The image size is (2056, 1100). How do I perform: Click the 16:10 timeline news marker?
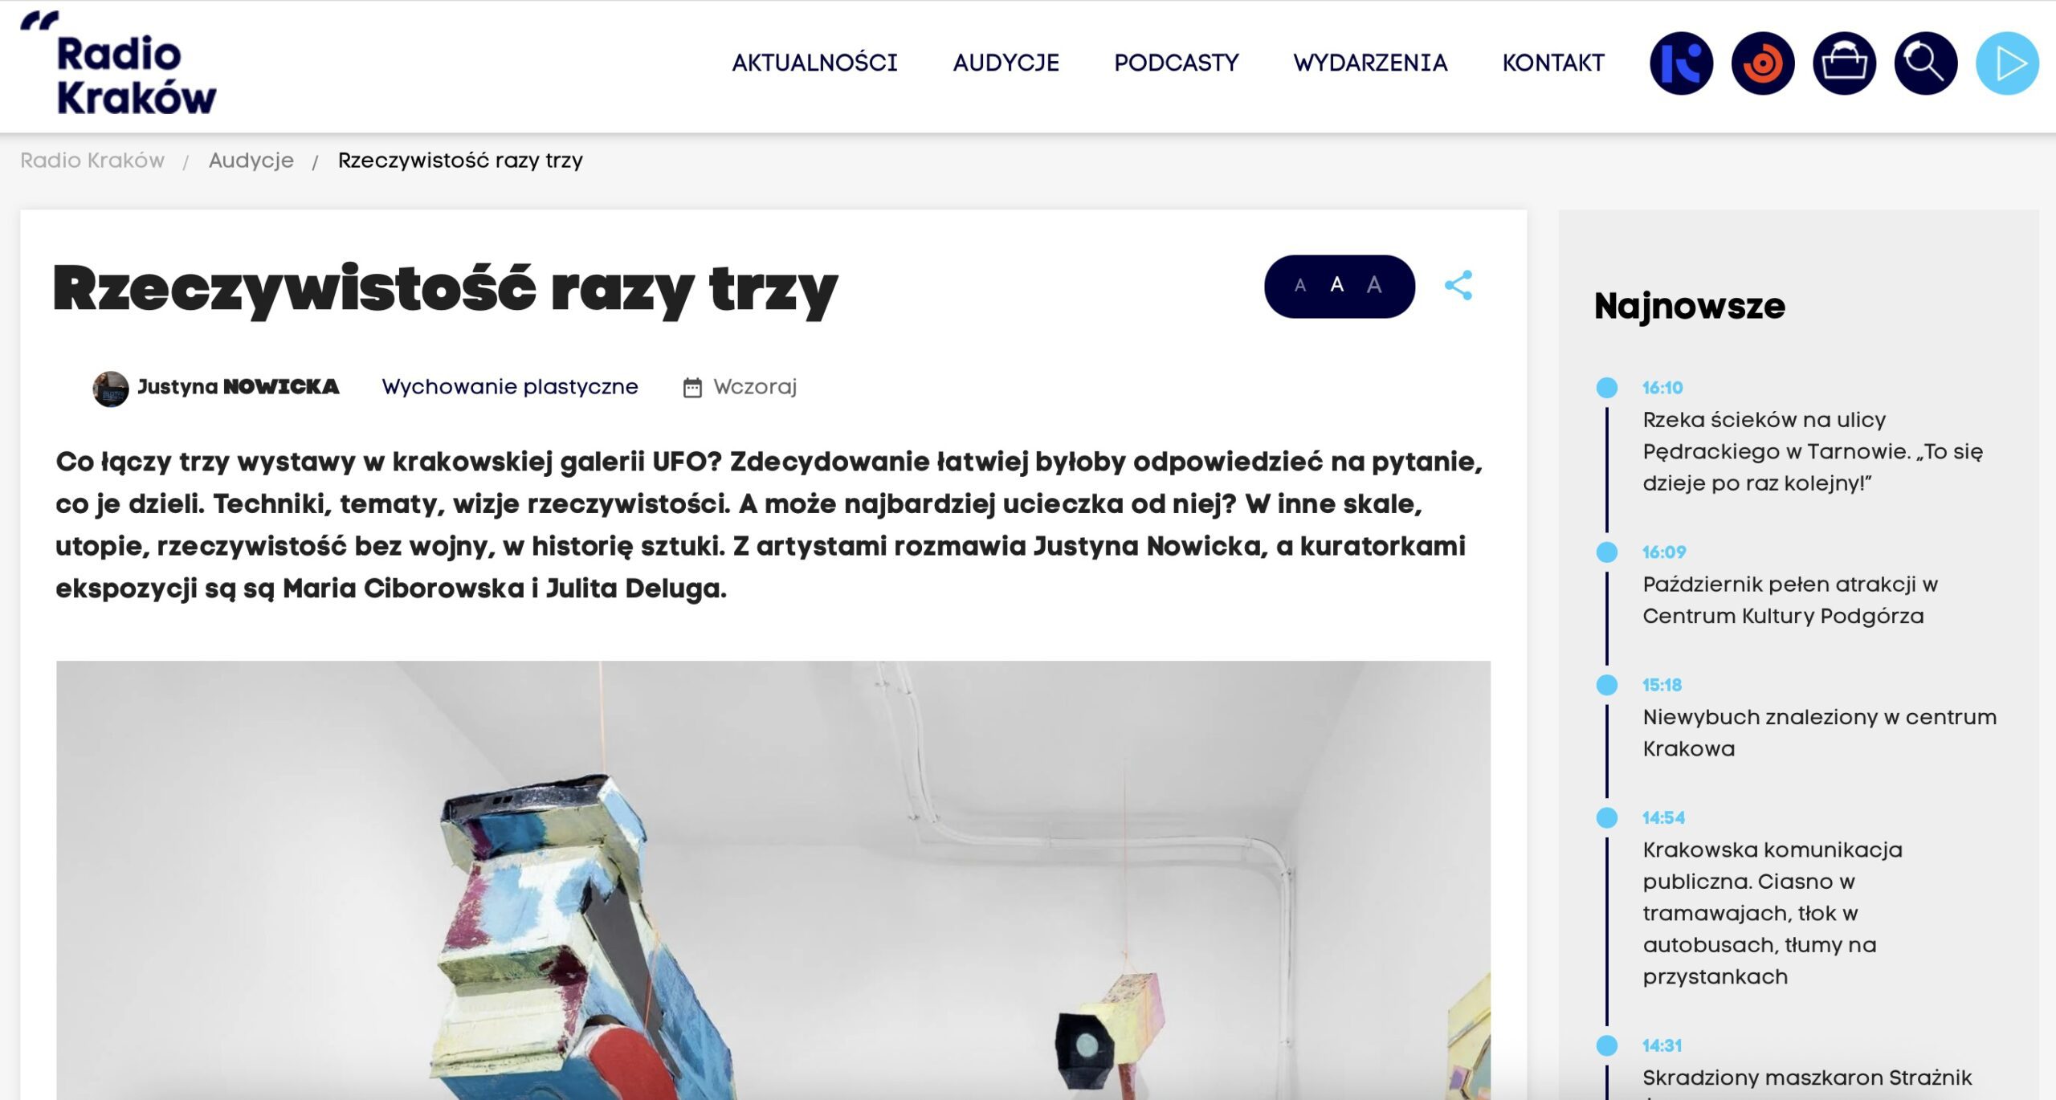[1607, 388]
